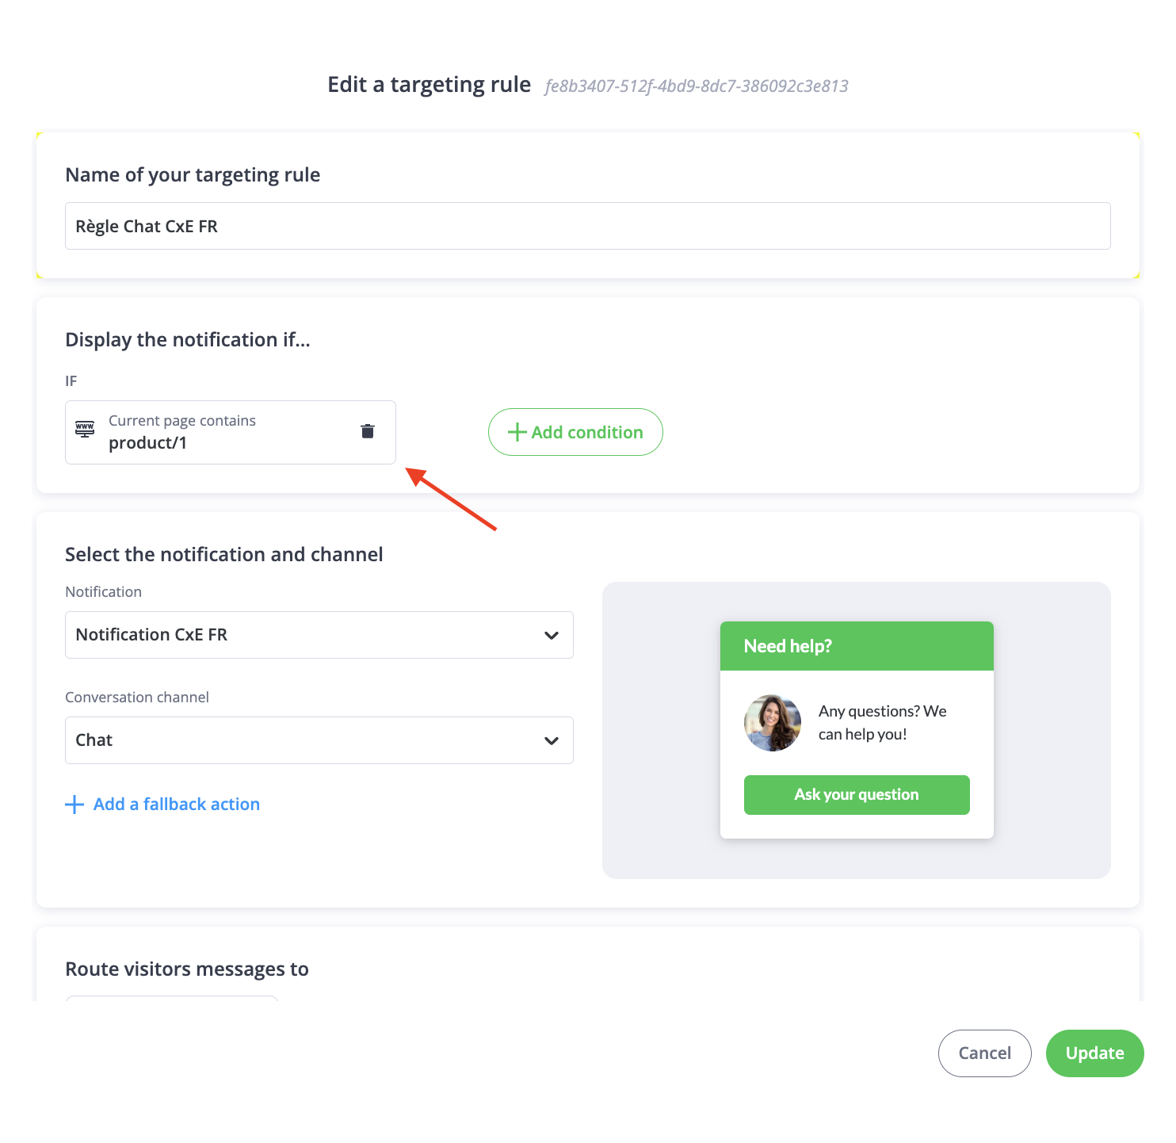The image size is (1176, 1143).
Task: Delete the product/1 condition with trash icon
Action: (368, 431)
